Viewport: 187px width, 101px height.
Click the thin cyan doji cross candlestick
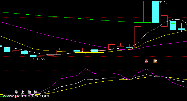(x=68, y=51)
